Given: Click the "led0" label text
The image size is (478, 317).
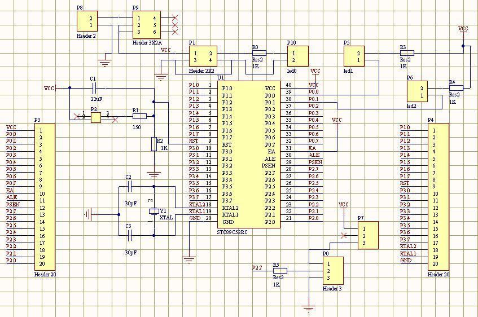Looking at the screenshot, I should pos(291,71).
